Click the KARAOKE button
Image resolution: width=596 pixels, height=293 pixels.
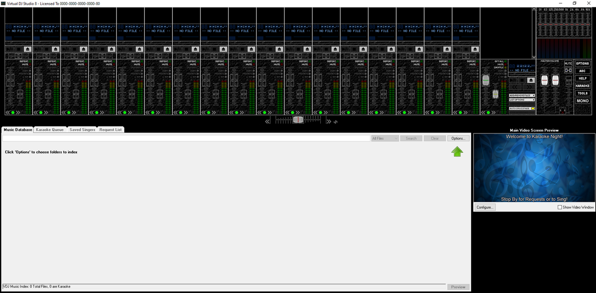coord(582,86)
